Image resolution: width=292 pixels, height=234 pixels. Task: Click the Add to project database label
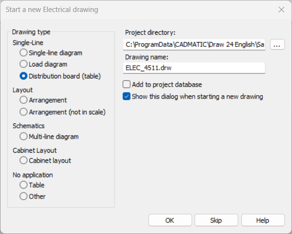tap(167, 85)
